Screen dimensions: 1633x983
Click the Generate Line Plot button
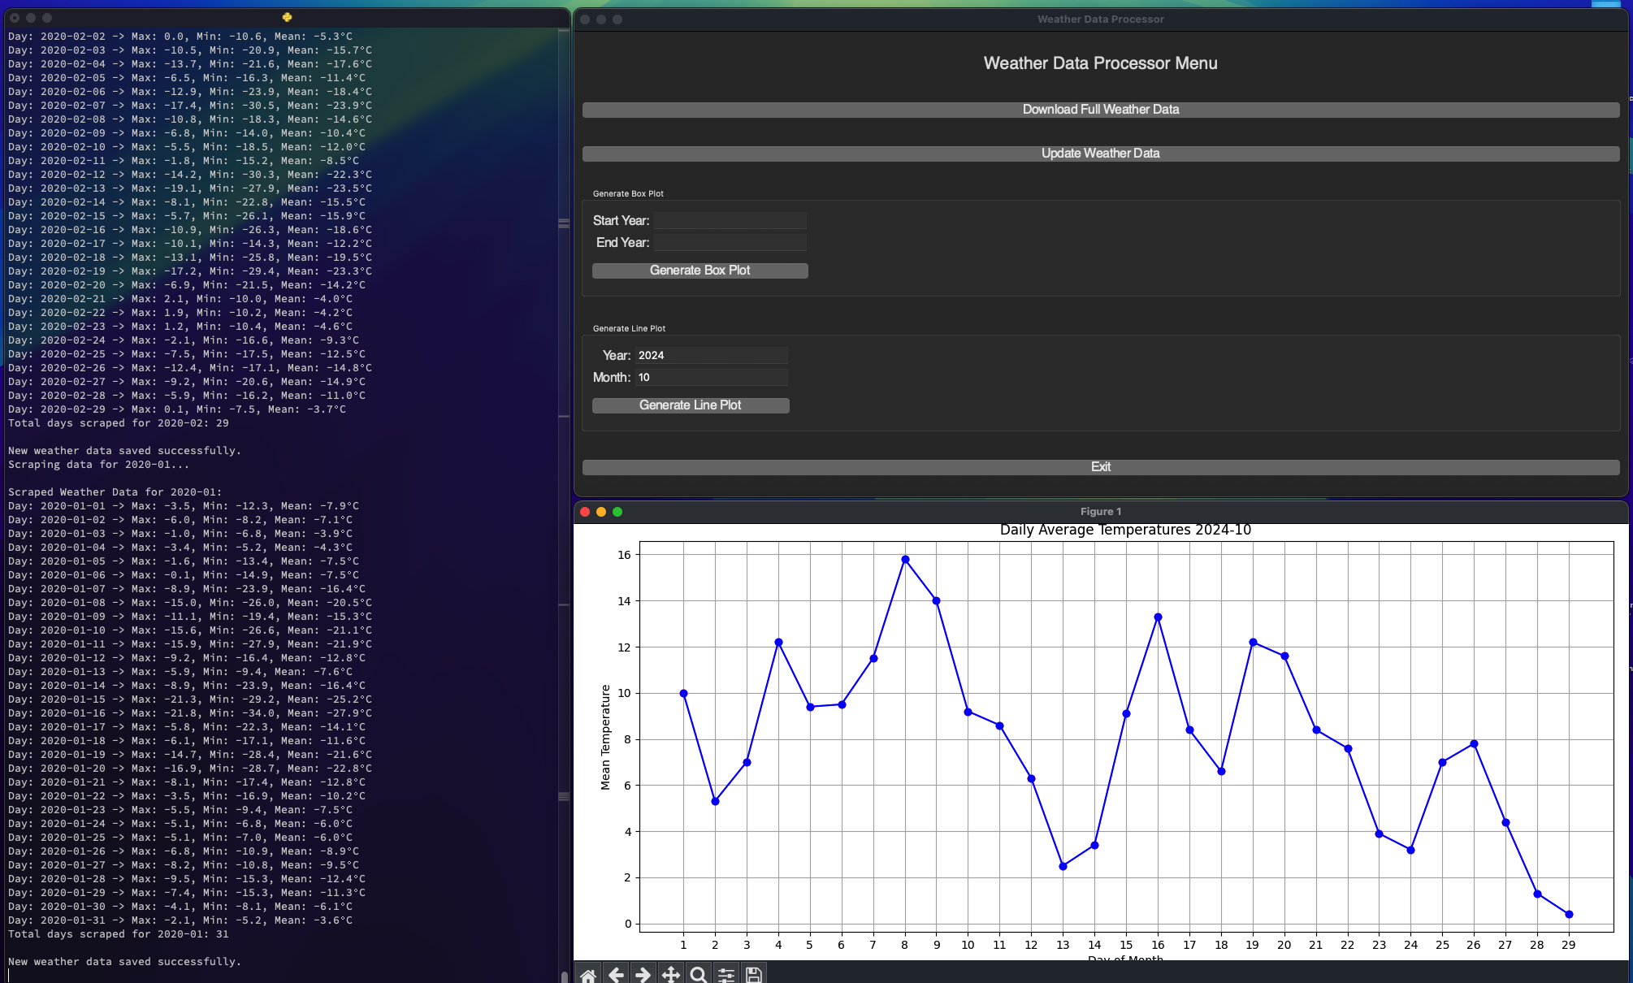pos(691,405)
